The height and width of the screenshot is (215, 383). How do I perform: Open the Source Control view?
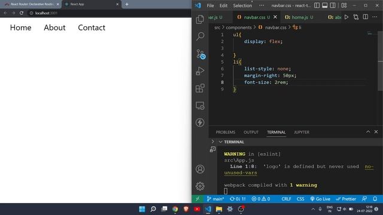click(x=200, y=54)
